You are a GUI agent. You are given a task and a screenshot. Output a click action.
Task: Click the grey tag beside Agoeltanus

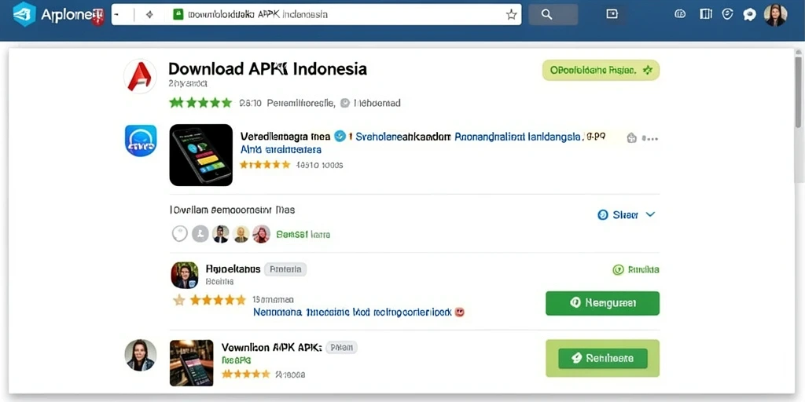(x=285, y=269)
